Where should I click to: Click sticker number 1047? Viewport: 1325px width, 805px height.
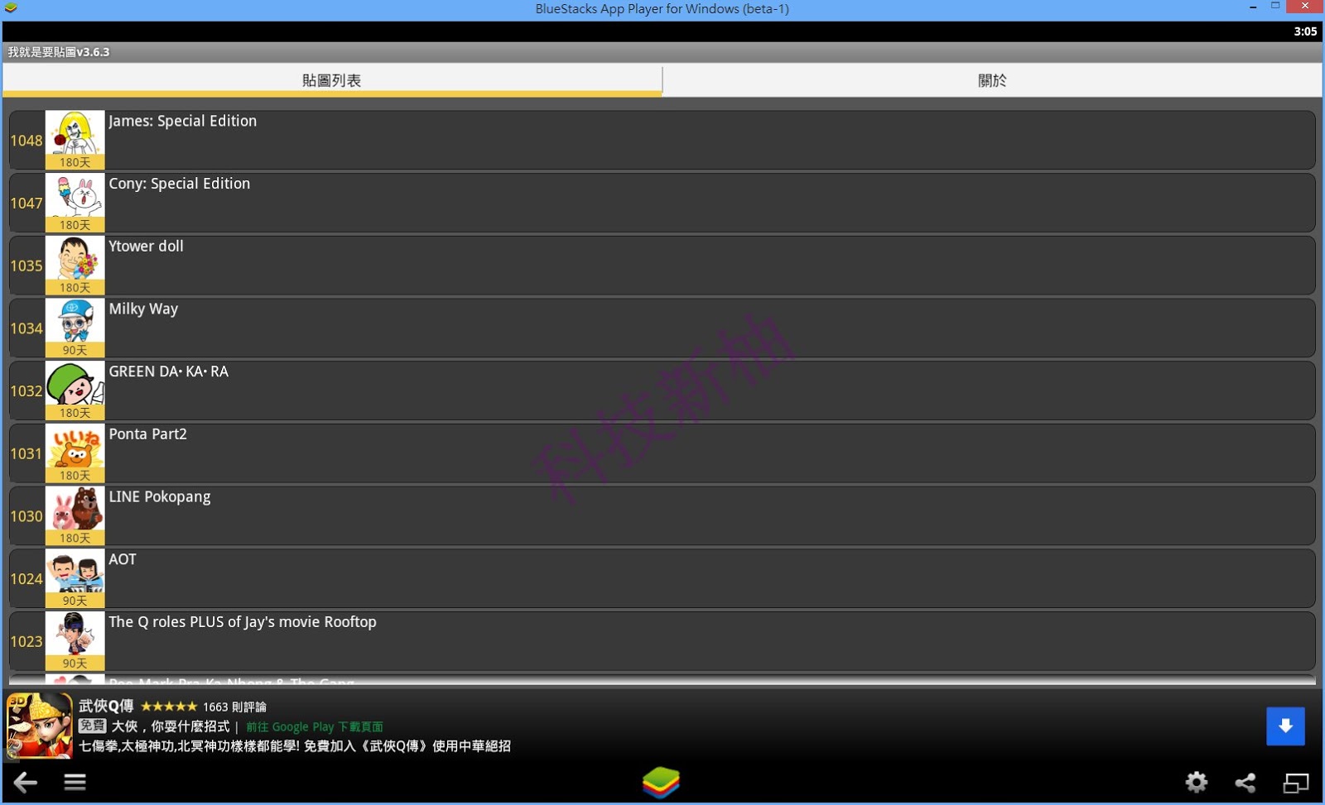(26, 204)
